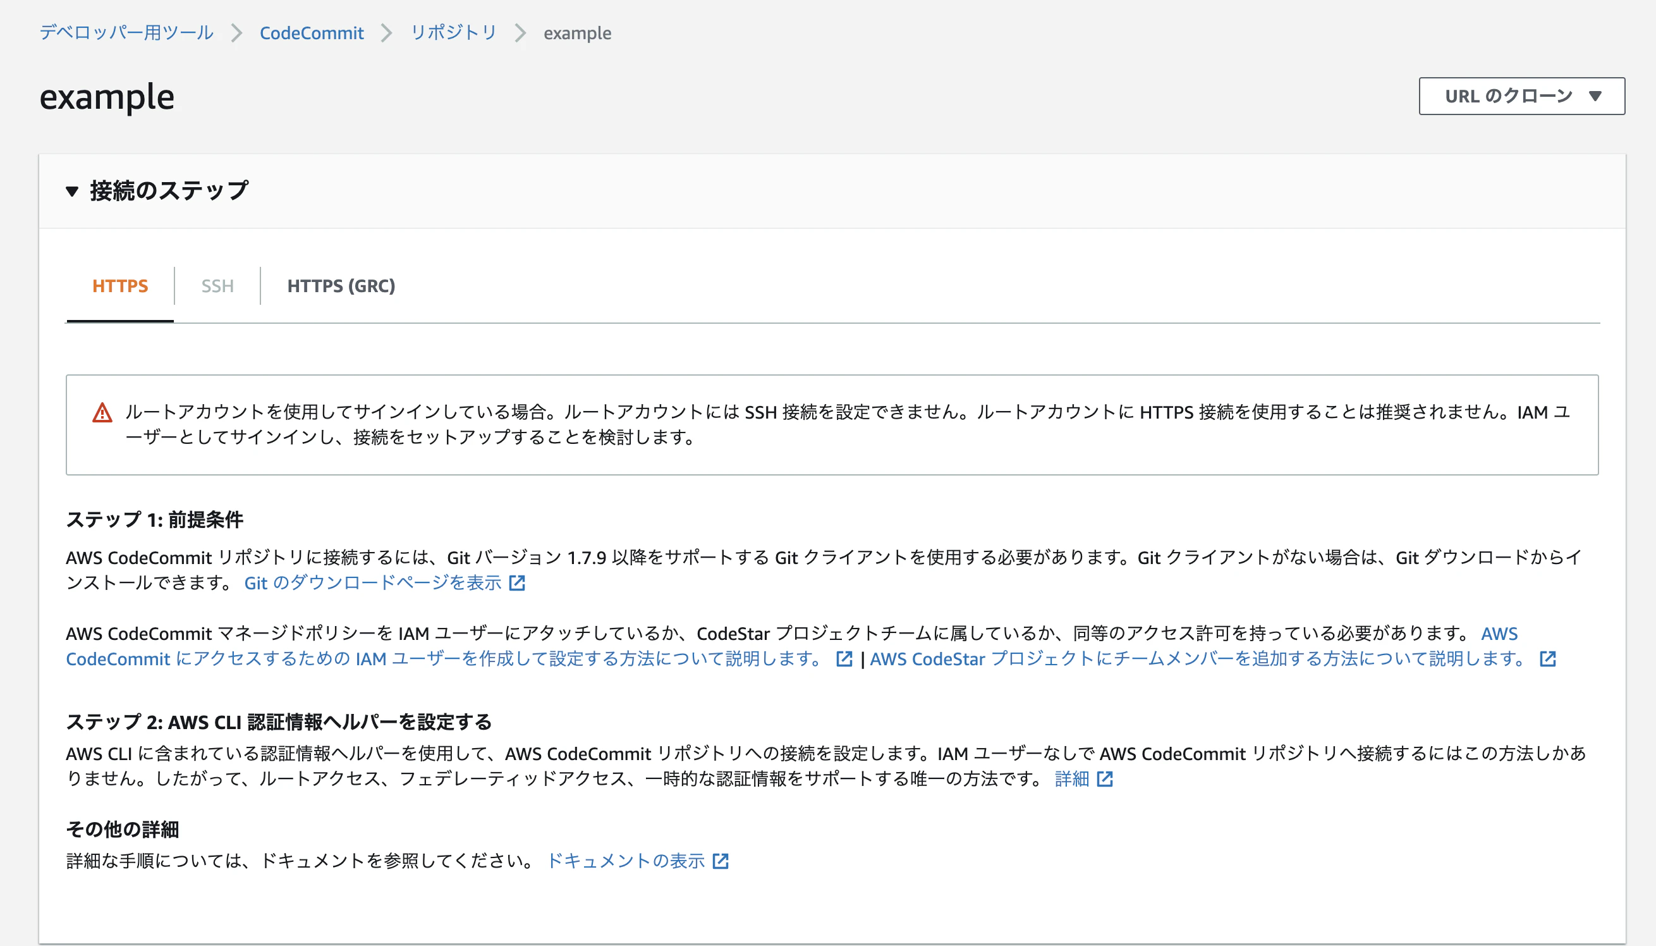1656x946 pixels.
Task: Click external-link icon after Git download link
Action: (x=517, y=583)
